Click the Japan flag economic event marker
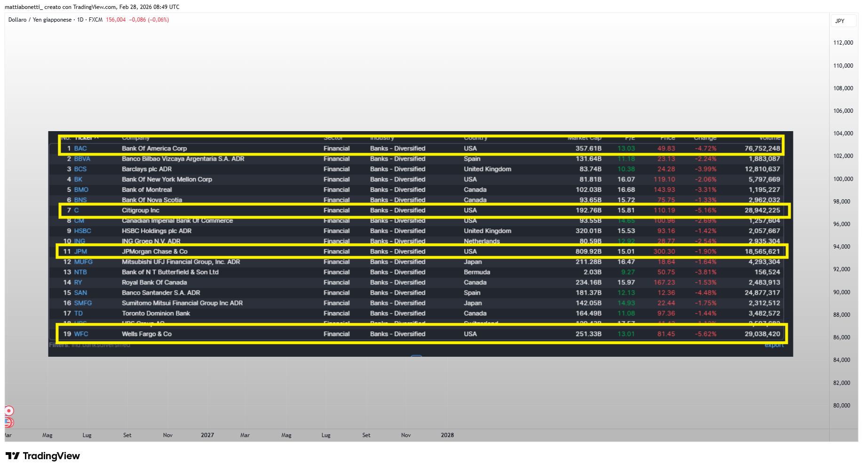The width and height of the screenshot is (863, 470). coord(9,411)
